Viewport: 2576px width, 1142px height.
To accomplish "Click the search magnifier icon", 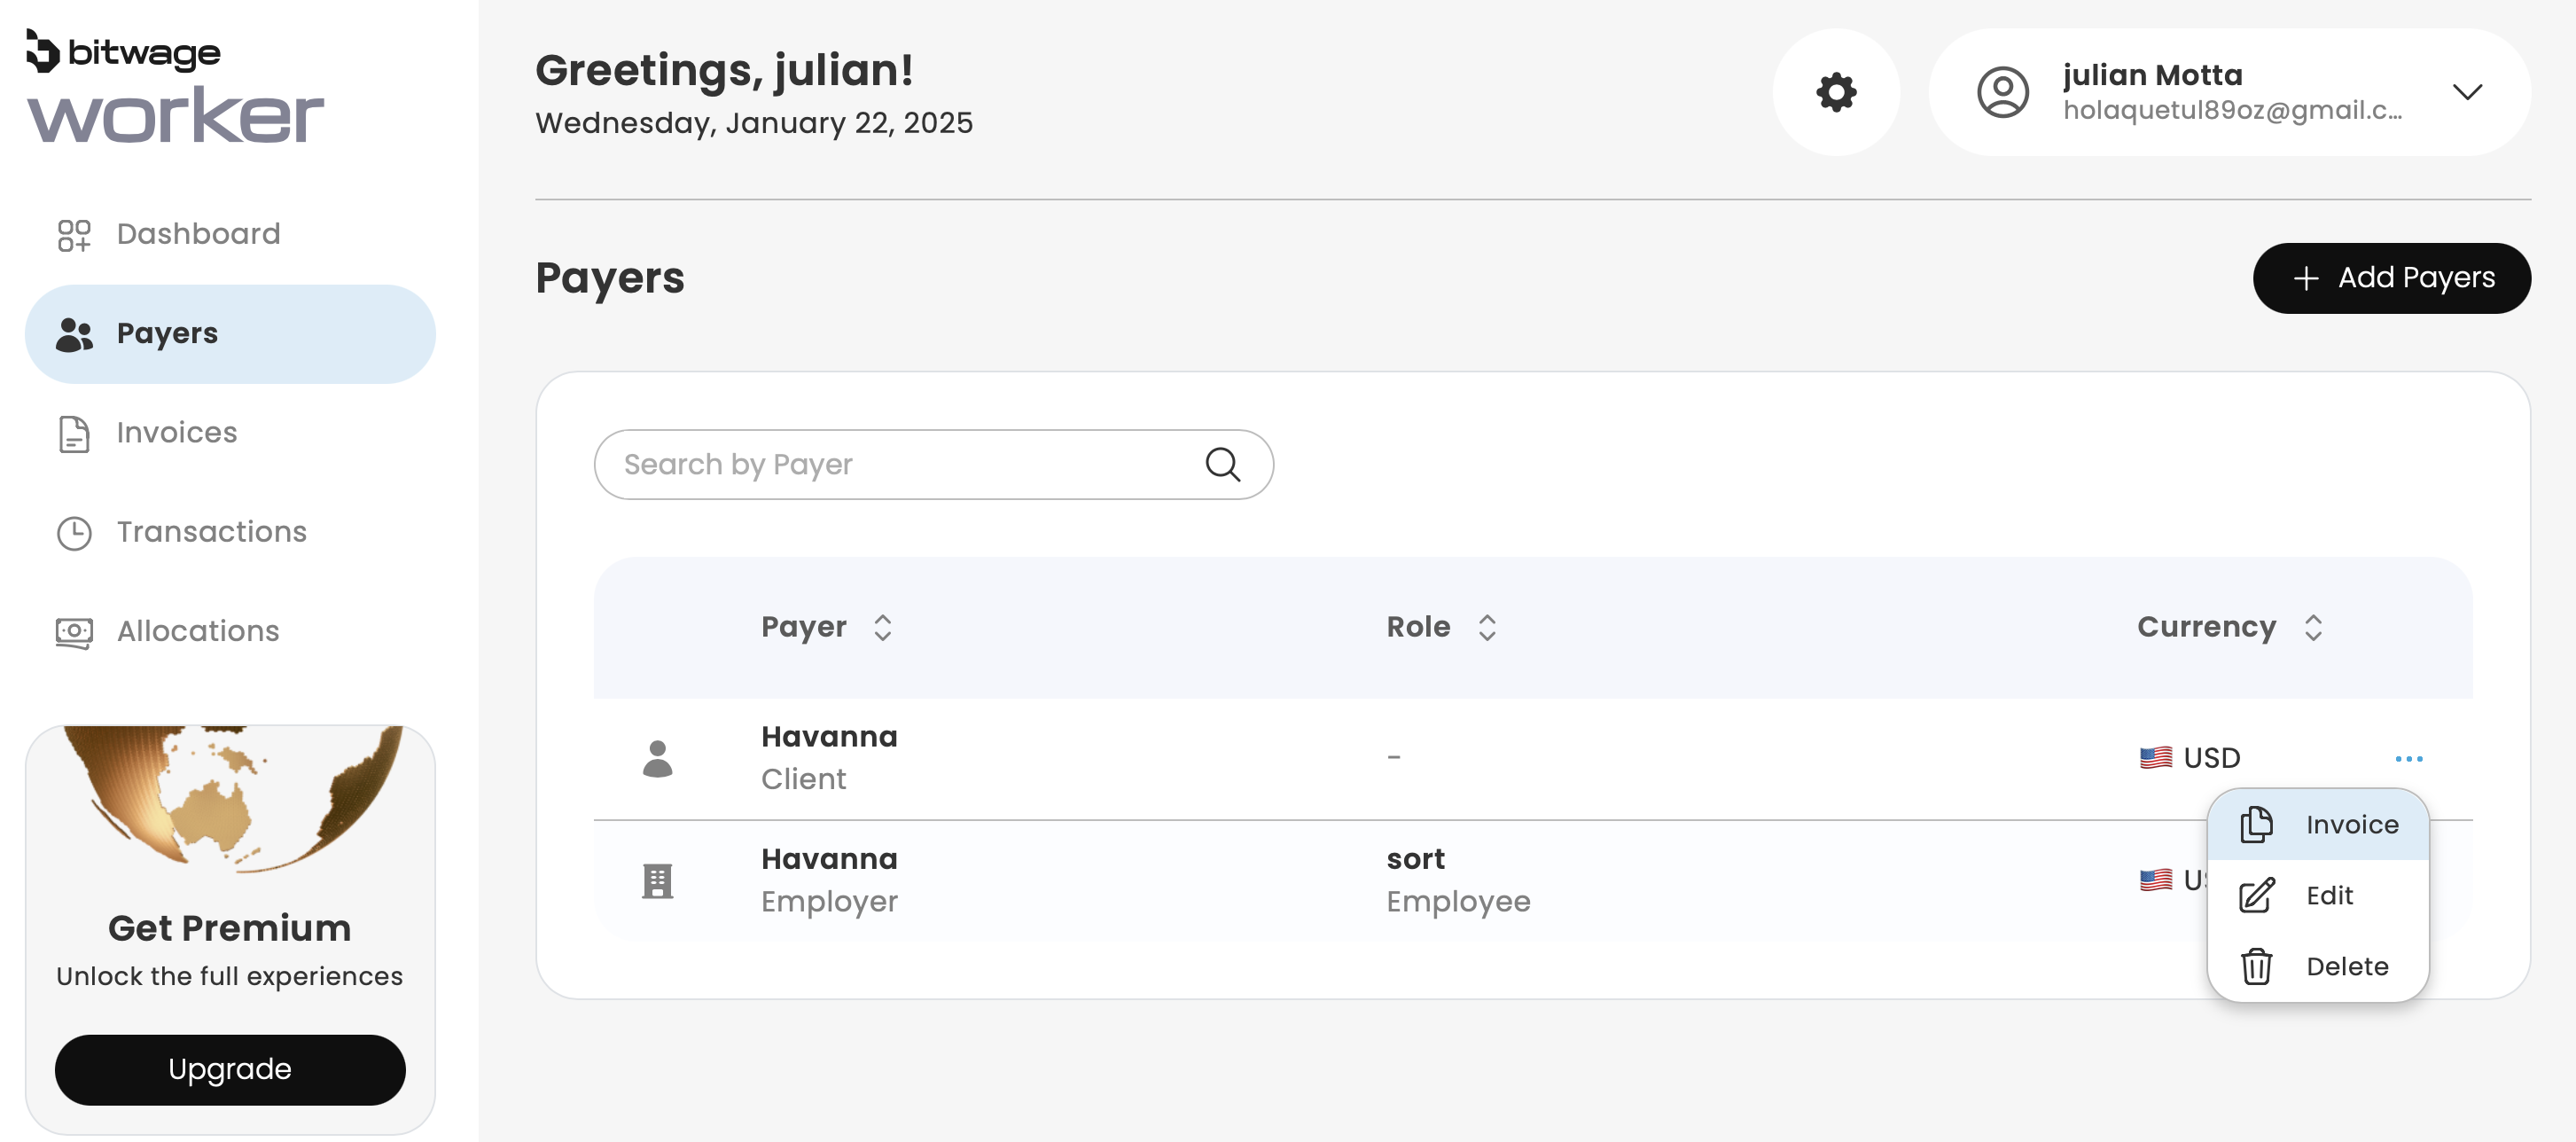I will tap(1222, 464).
